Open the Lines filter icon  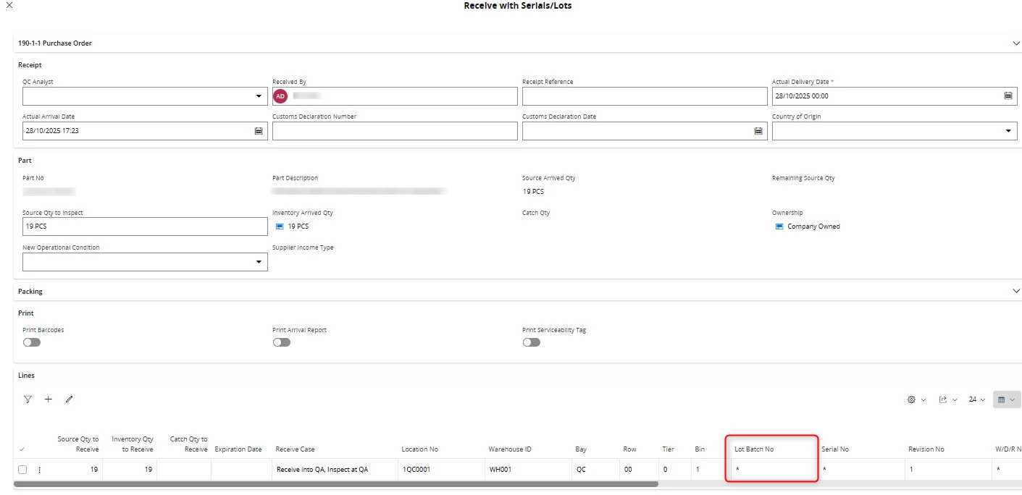pyautogui.click(x=28, y=399)
